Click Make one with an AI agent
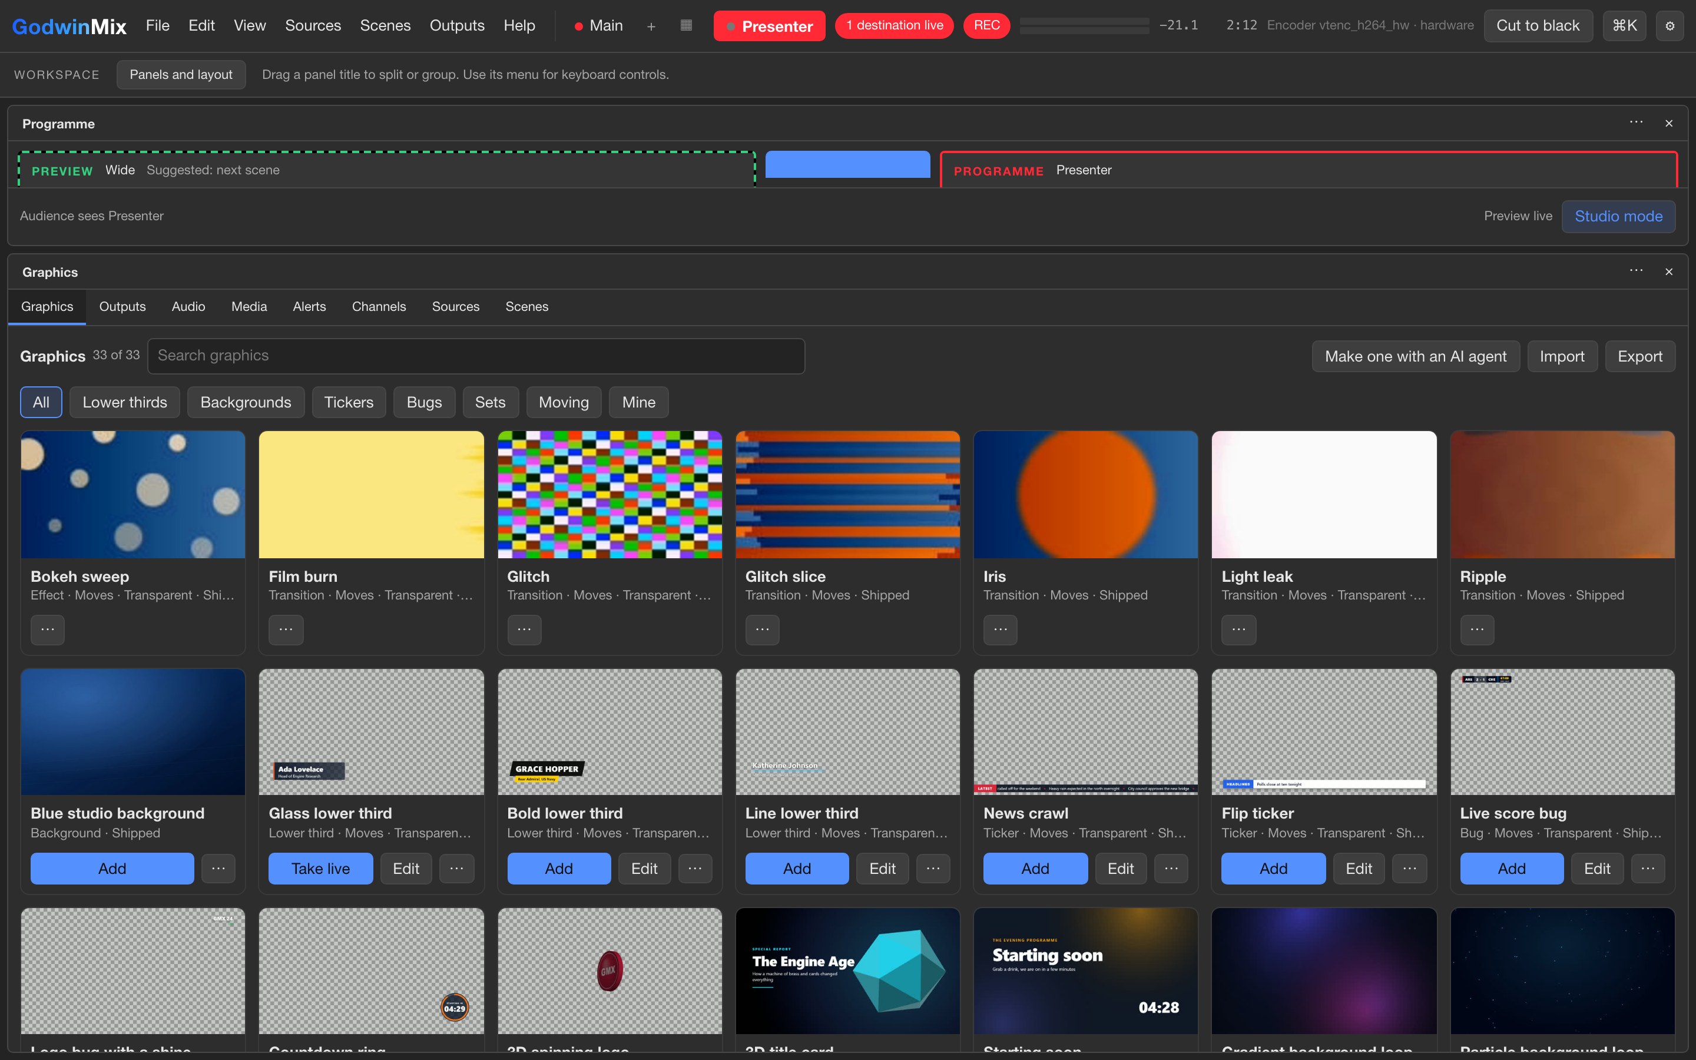The height and width of the screenshot is (1060, 1696). [x=1415, y=356]
